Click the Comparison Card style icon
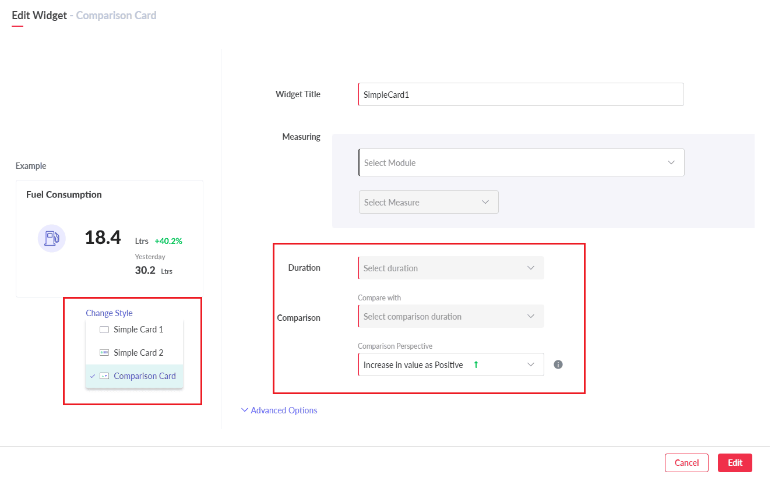Viewport: 782px width, 478px height. coord(104,376)
